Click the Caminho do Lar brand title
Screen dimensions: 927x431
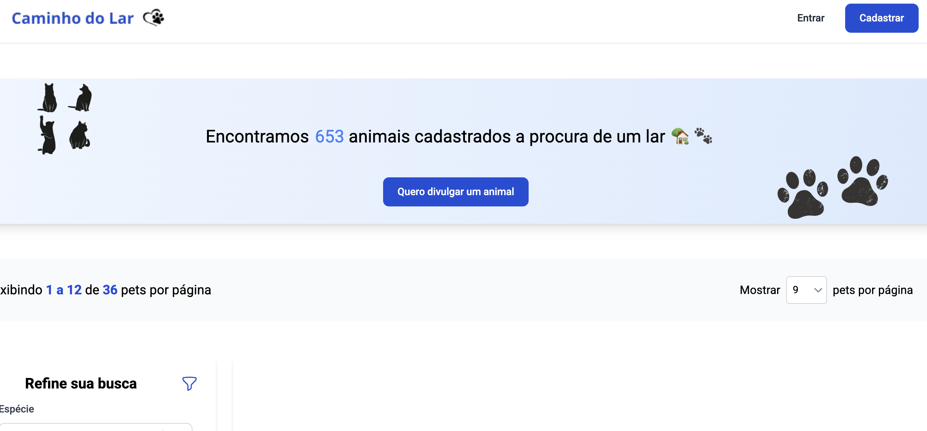point(73,18)
